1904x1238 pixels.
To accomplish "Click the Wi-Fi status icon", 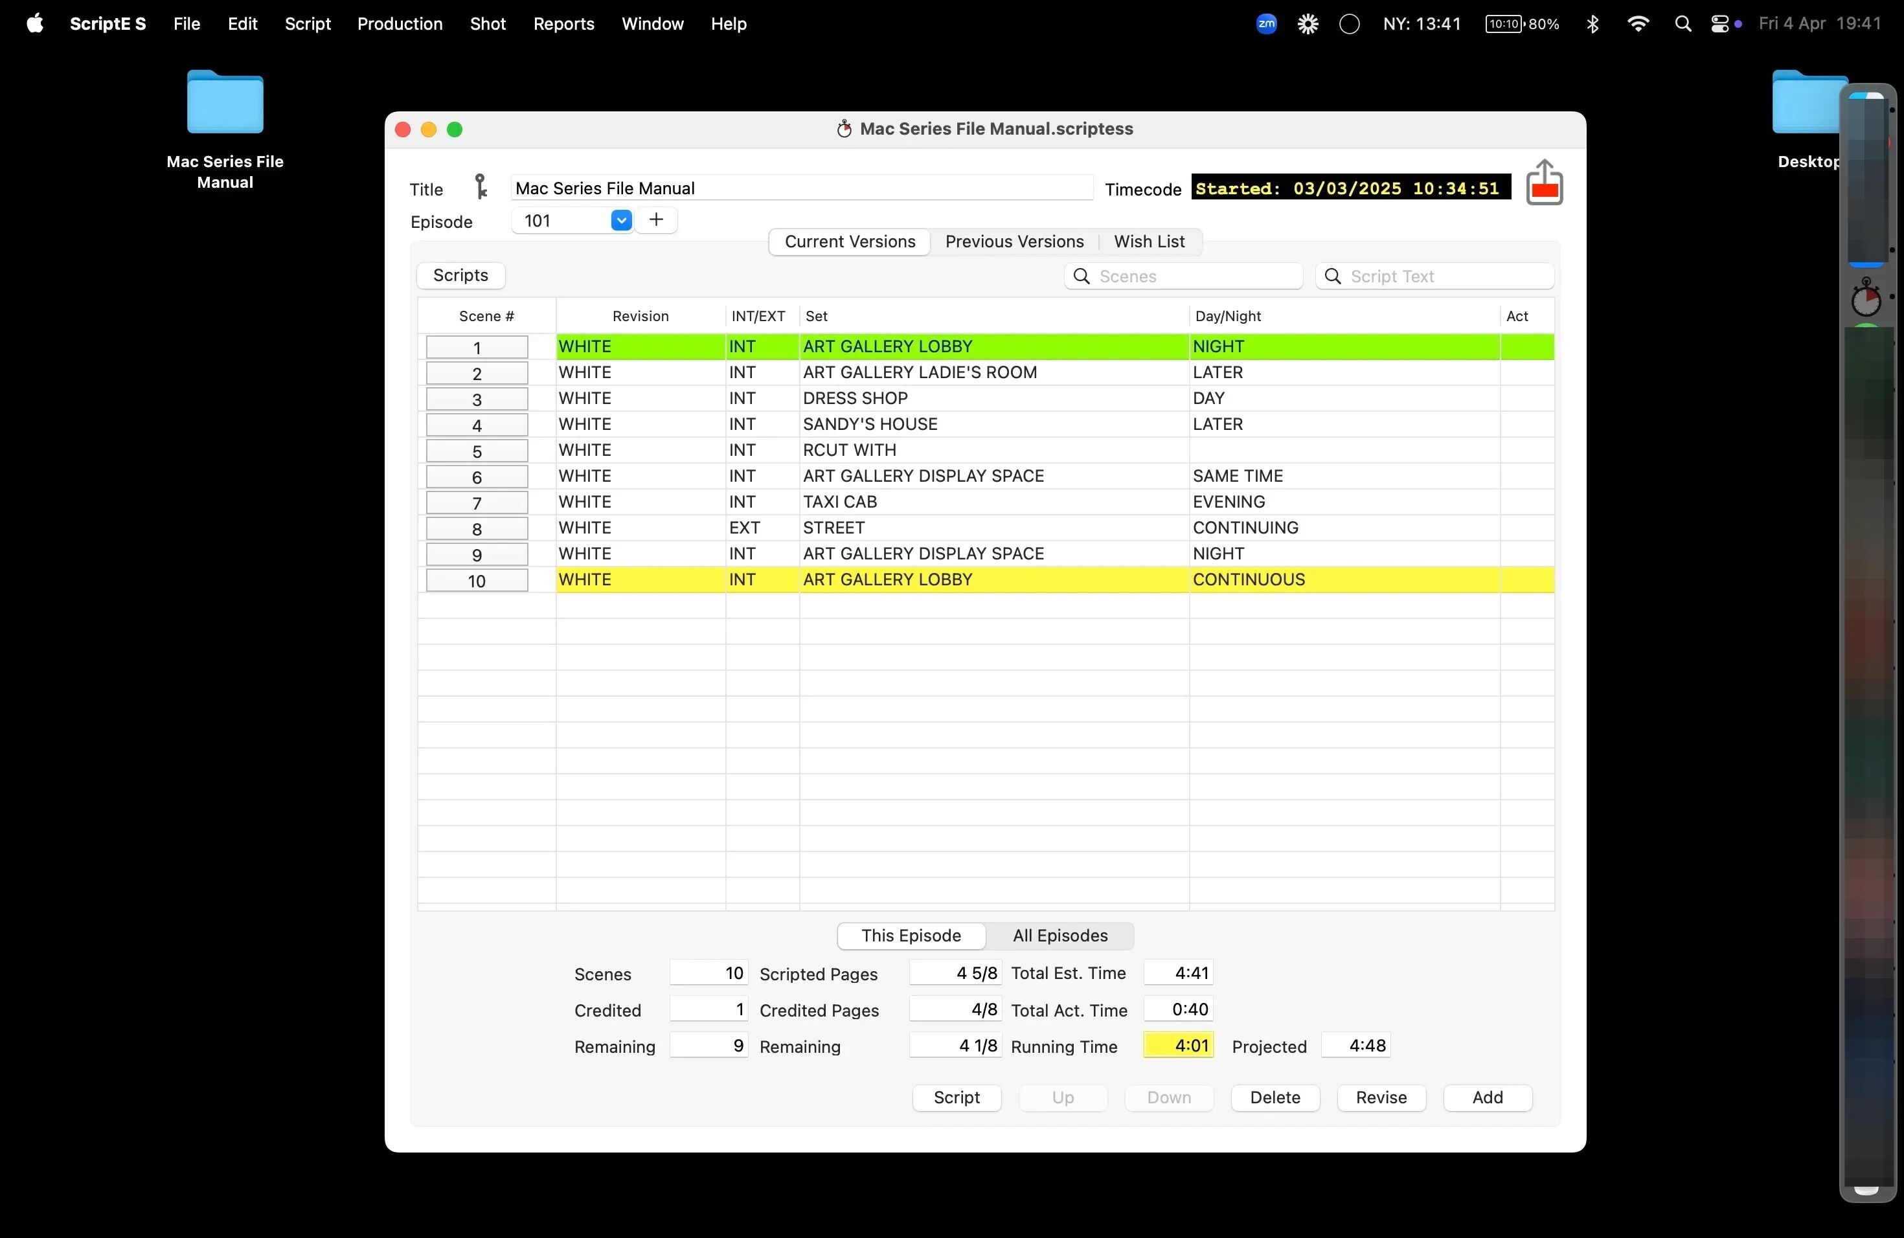I will (1638, 24).
